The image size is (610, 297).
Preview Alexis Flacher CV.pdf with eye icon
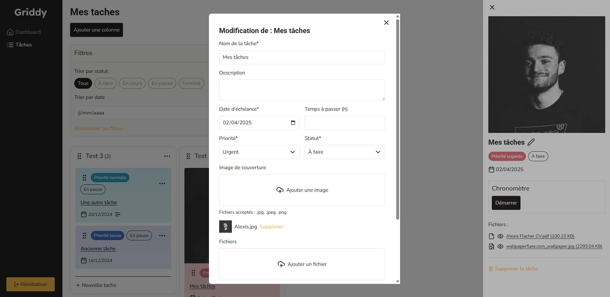point(500,236)
